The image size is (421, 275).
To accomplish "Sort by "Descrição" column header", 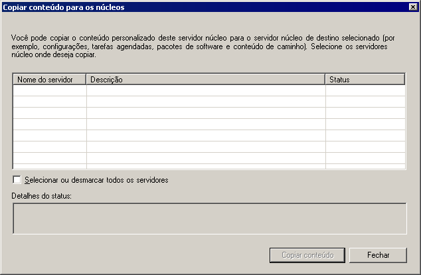I will pyautogui.click(x=206, y=80).
